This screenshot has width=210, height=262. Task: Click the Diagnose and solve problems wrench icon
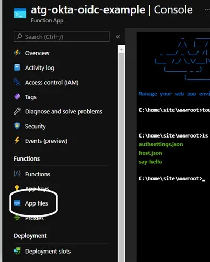[17, 111]
